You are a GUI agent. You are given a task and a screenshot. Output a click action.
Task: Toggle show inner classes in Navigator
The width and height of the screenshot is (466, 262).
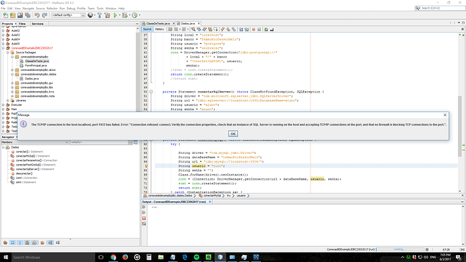pyautogui.click(x=34, y=242)
